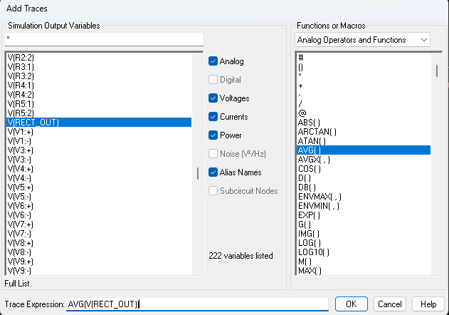Viewport: 449px width, 315px height.
Task: Choose the IMG( ) function
Action: point(364,233)
